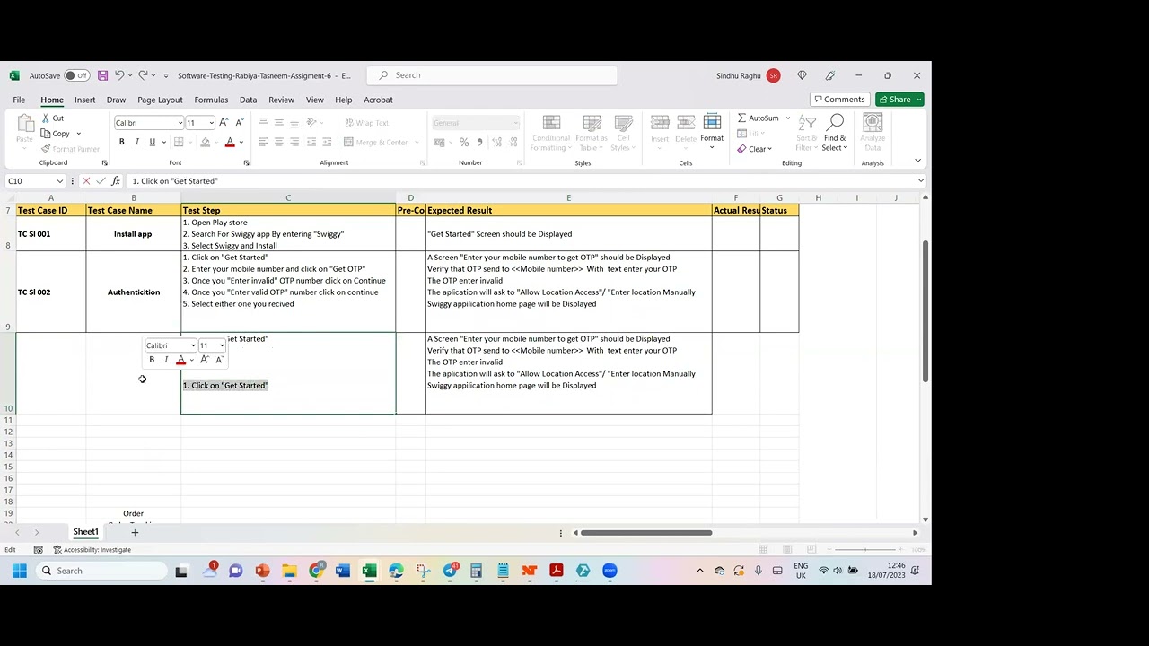Click the ribbon font color red A
The image size is (1149, 646).
click(230, 142)
